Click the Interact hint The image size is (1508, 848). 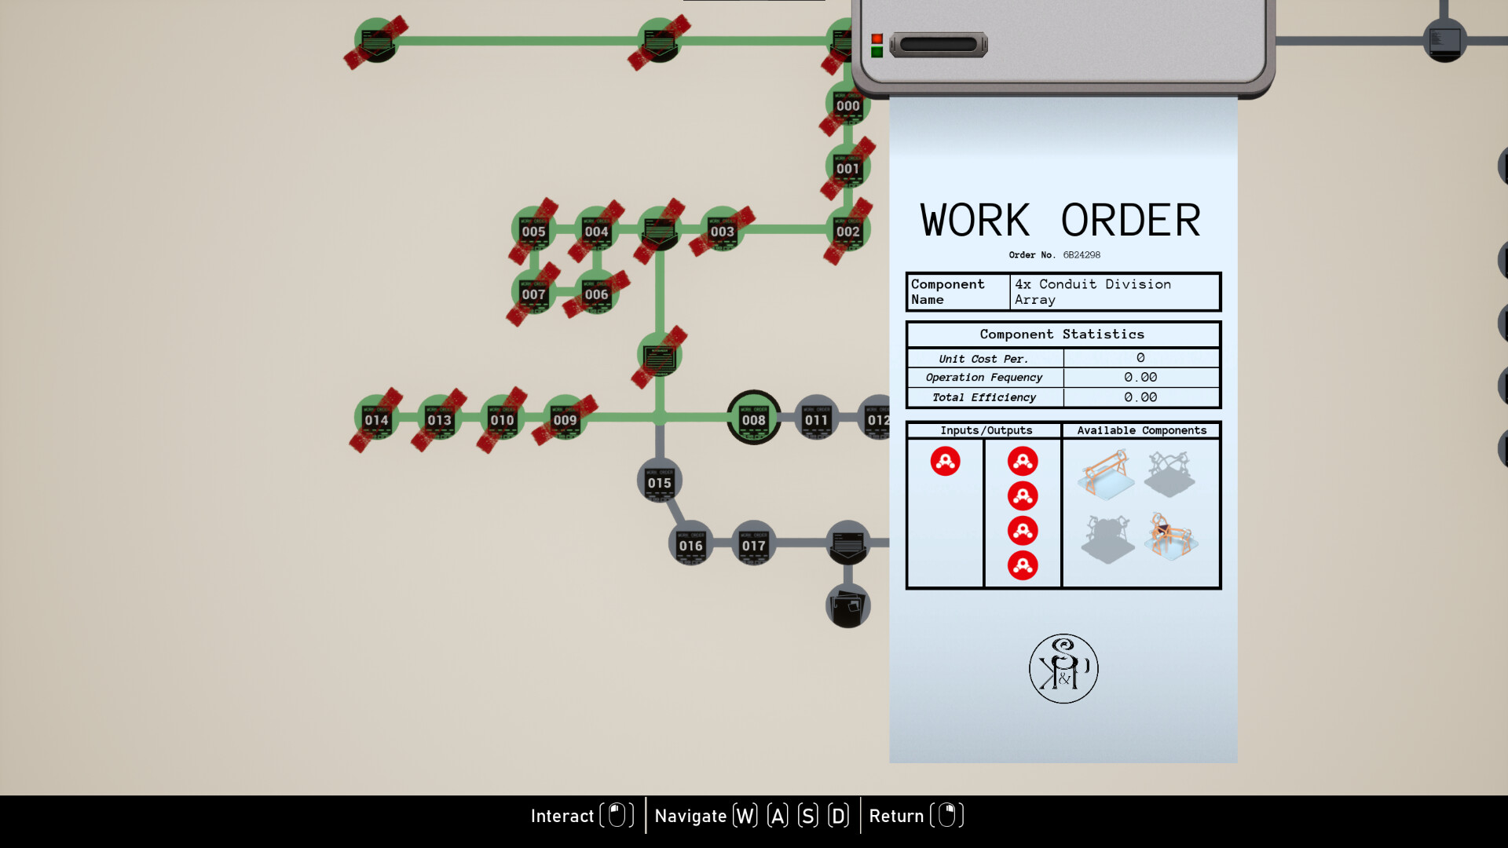[x=582, y=816]
